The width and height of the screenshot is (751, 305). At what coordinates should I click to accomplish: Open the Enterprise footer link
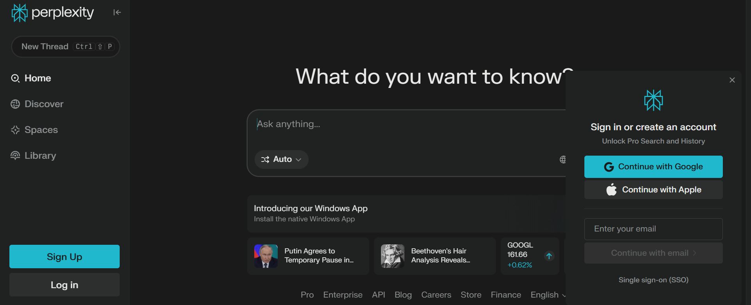pyautogui.click(x=343, y=295)
